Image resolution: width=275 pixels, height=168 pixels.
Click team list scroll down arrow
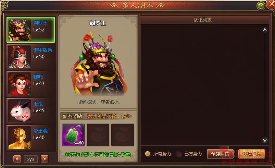tap(265, 140)
